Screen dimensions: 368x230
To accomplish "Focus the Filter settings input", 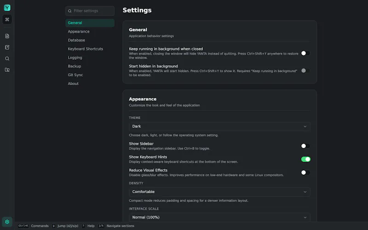I will point(90,11).
